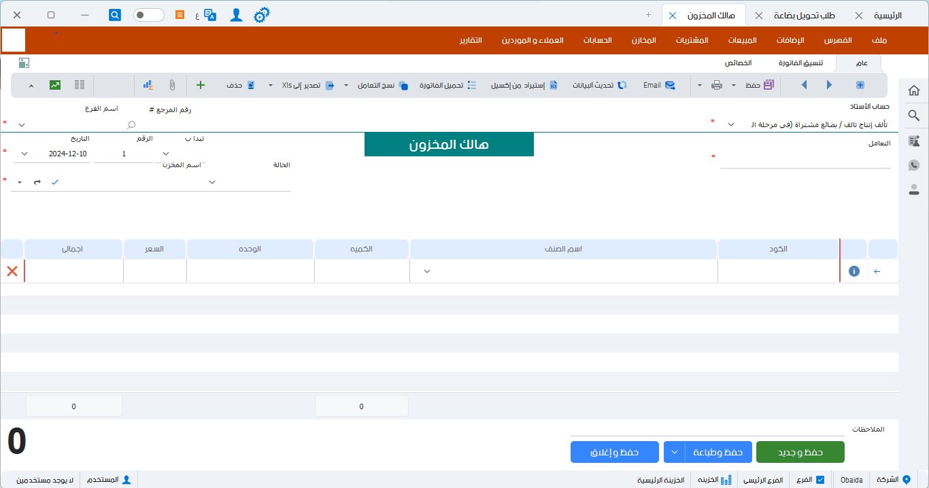929x488 pixels.
Task: Open the Home icon in right sidebar
Action: (x=914, y=90)
